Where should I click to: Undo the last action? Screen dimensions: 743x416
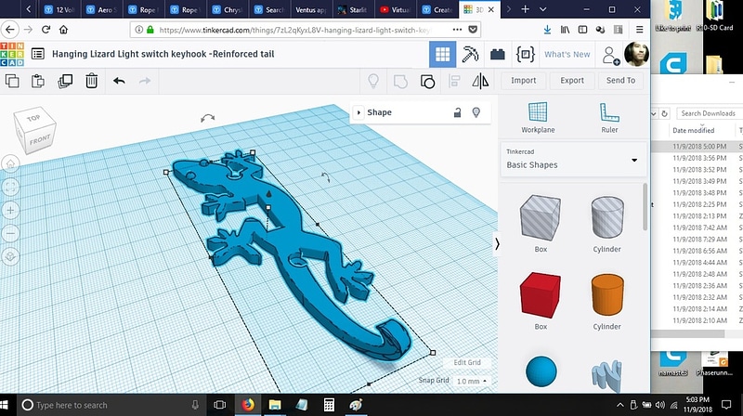tap(119, 81)
